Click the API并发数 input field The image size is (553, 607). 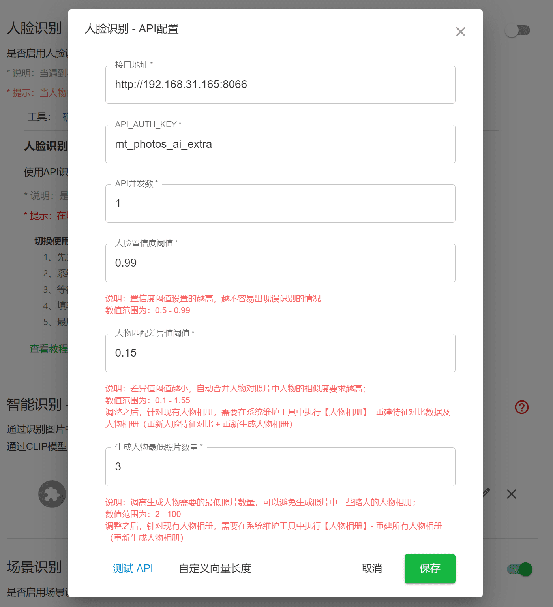(x=280, y=203)
